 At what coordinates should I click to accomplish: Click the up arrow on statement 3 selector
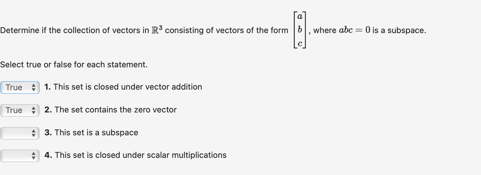pos(34,131)
